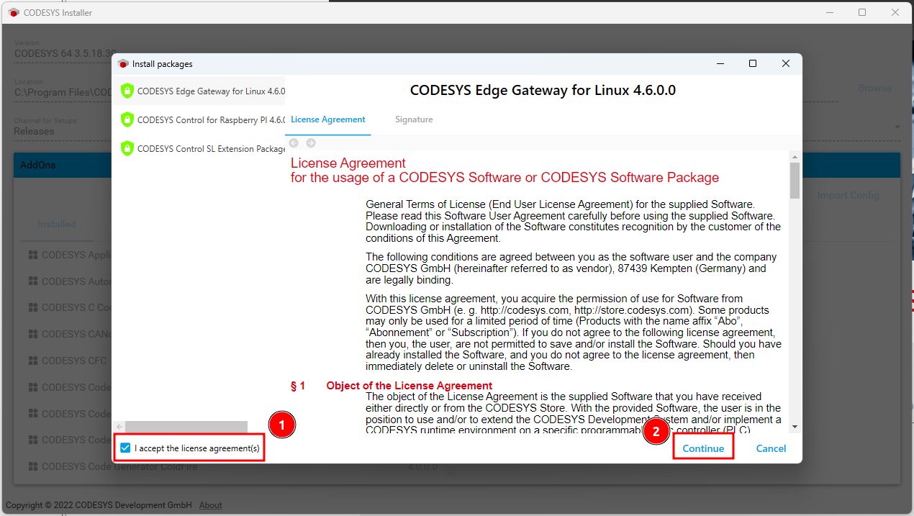Select CODESYS Control for Raspberry PI package
This screenshot has height=516, width=914.
[x=199, y=120]
